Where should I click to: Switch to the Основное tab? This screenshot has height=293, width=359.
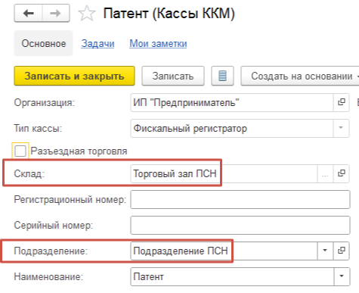pyautogui.click(x=44, y=43)
